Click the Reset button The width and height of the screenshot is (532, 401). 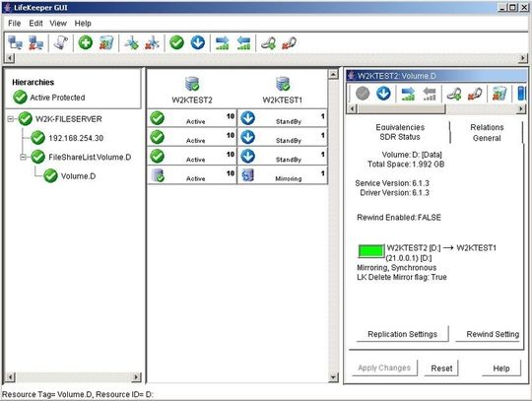pos(441,368)
